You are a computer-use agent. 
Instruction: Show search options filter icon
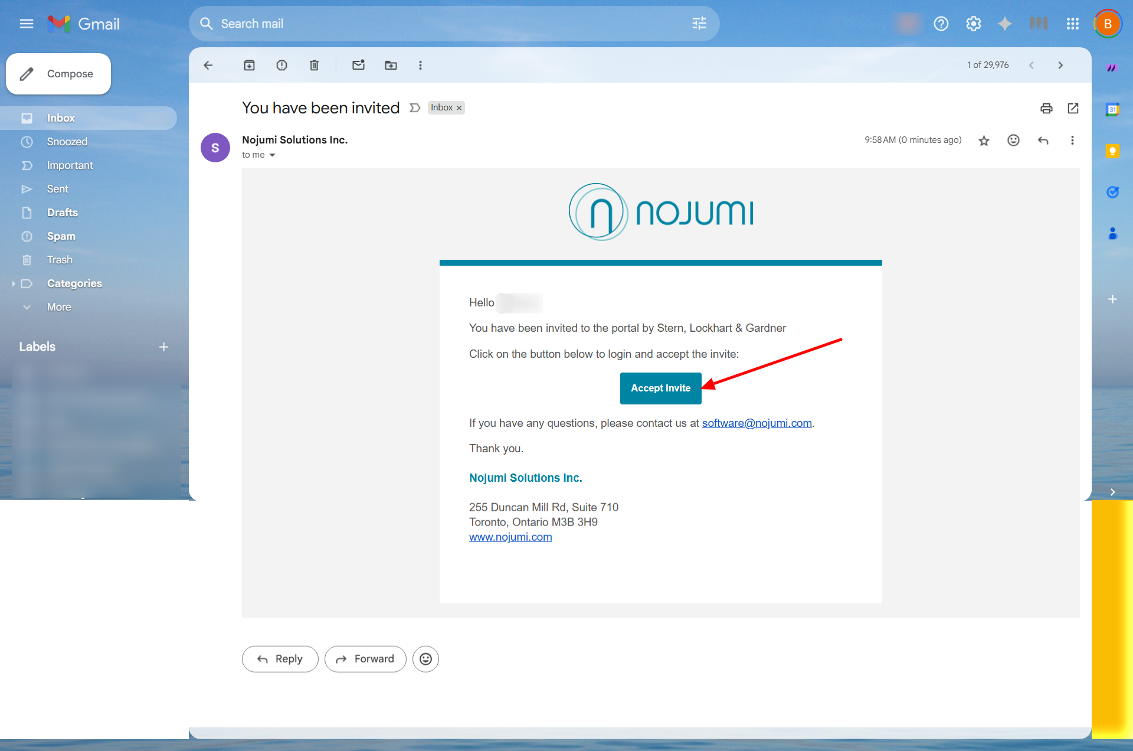coord(699,24)
